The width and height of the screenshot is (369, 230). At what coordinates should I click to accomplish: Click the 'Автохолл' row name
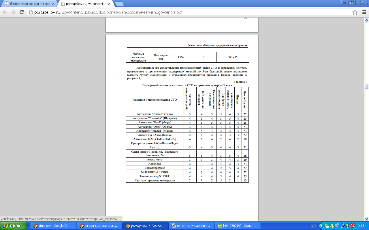click(x=155, y=164)
